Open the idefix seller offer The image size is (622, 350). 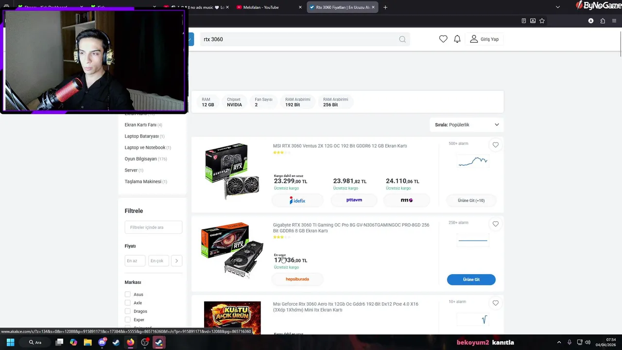[297, 200]
